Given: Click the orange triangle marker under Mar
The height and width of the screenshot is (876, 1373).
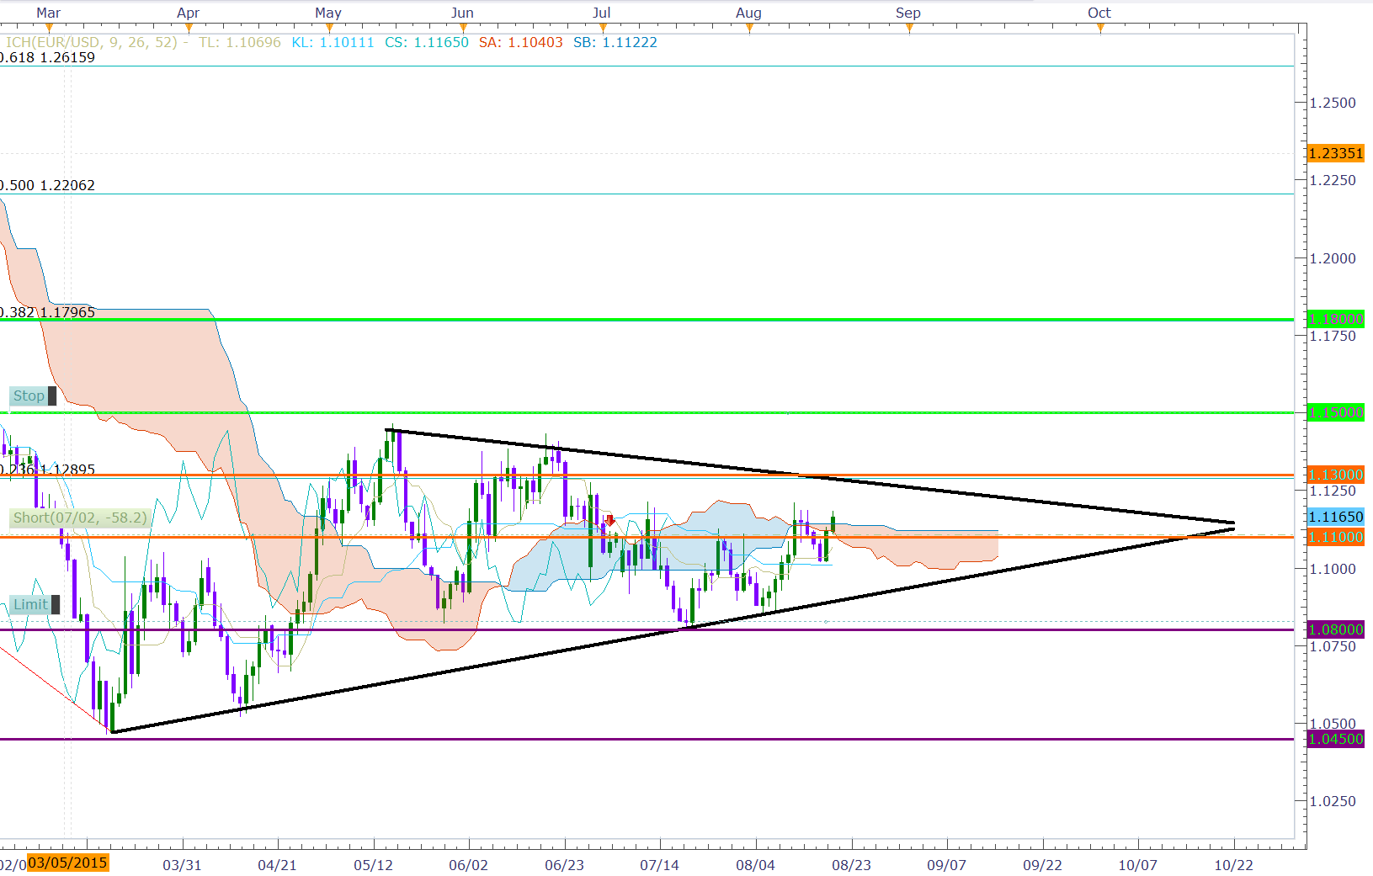Looking at the screenshot, I should [x=49, y=29].
